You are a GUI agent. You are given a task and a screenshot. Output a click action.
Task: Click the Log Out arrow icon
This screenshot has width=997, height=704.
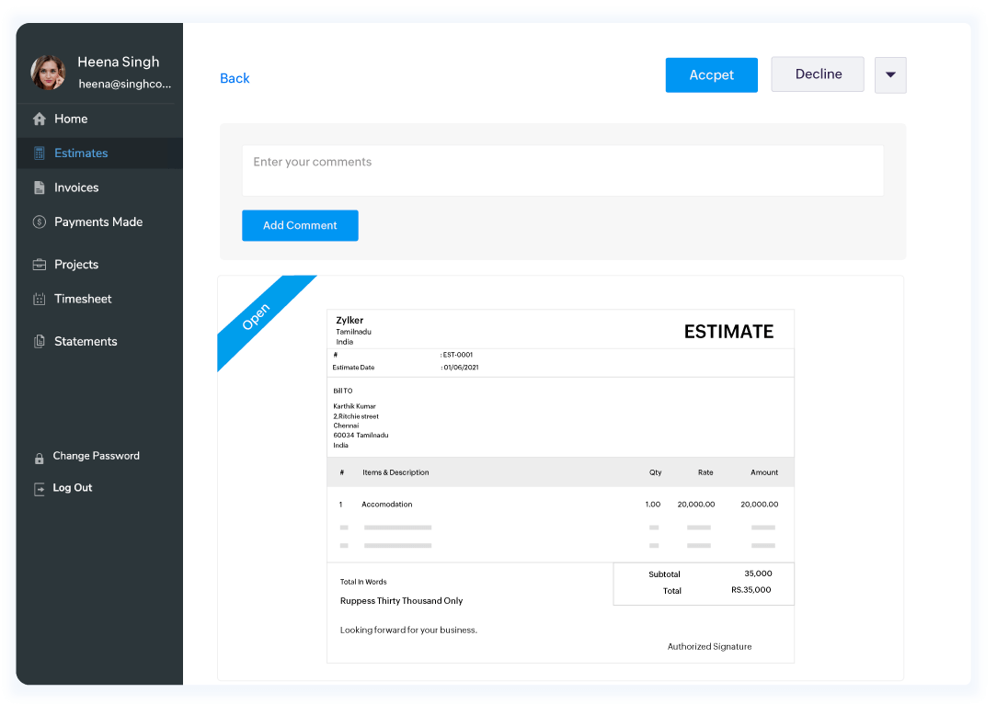(40, 488)
